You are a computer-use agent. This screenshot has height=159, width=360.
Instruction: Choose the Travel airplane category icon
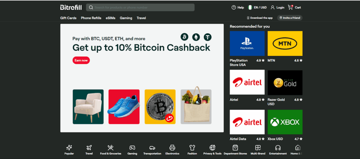[89, 147]
